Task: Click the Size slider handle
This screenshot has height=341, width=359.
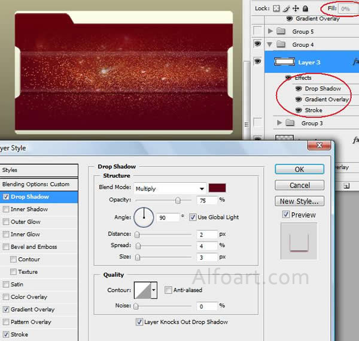Action: pyautogui.click(x=138, y=257)
